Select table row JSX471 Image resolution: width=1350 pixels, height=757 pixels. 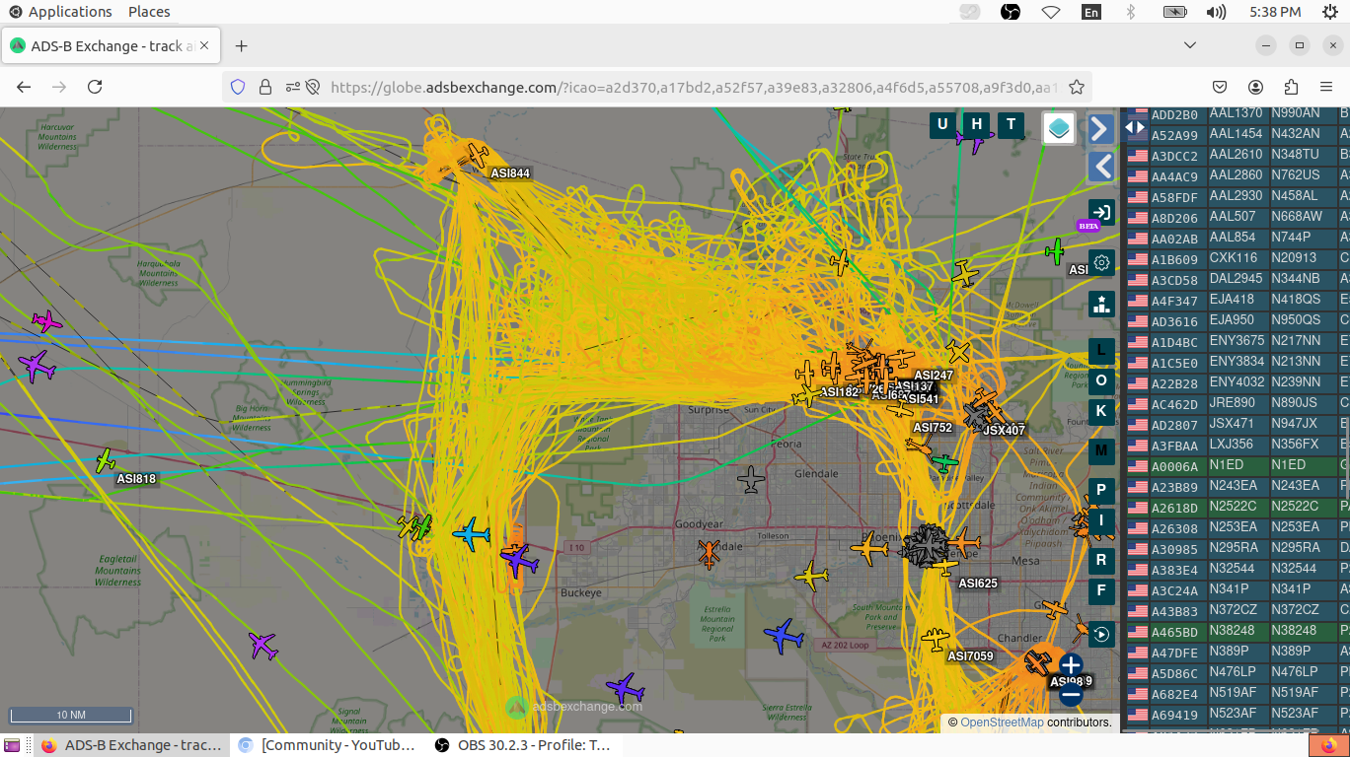point(1236,424)
